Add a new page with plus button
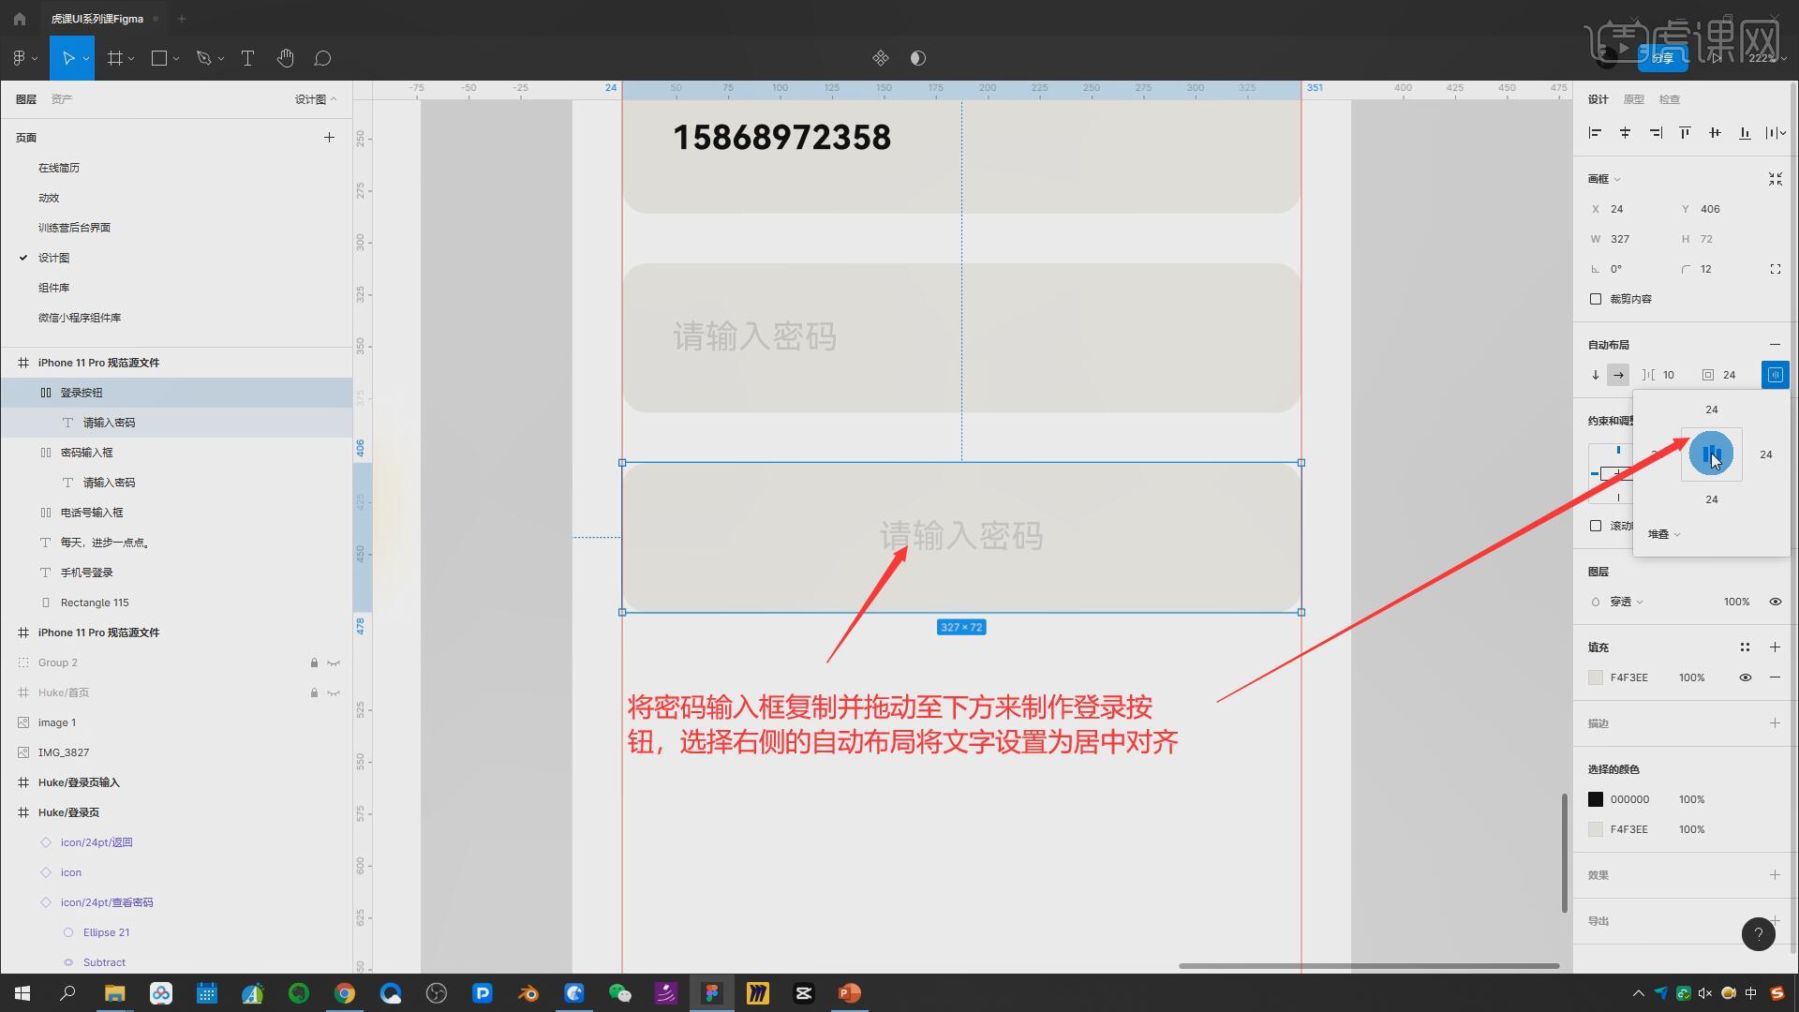The image size is (1799, 1012). pyautogui.click(x=329, y=138)
